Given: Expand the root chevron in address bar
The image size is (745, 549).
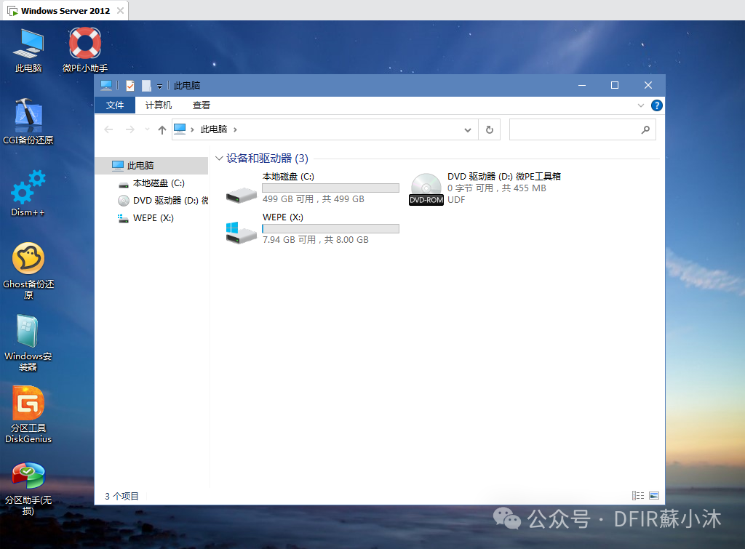Looking at the screenshot, I should pos(192,129).
